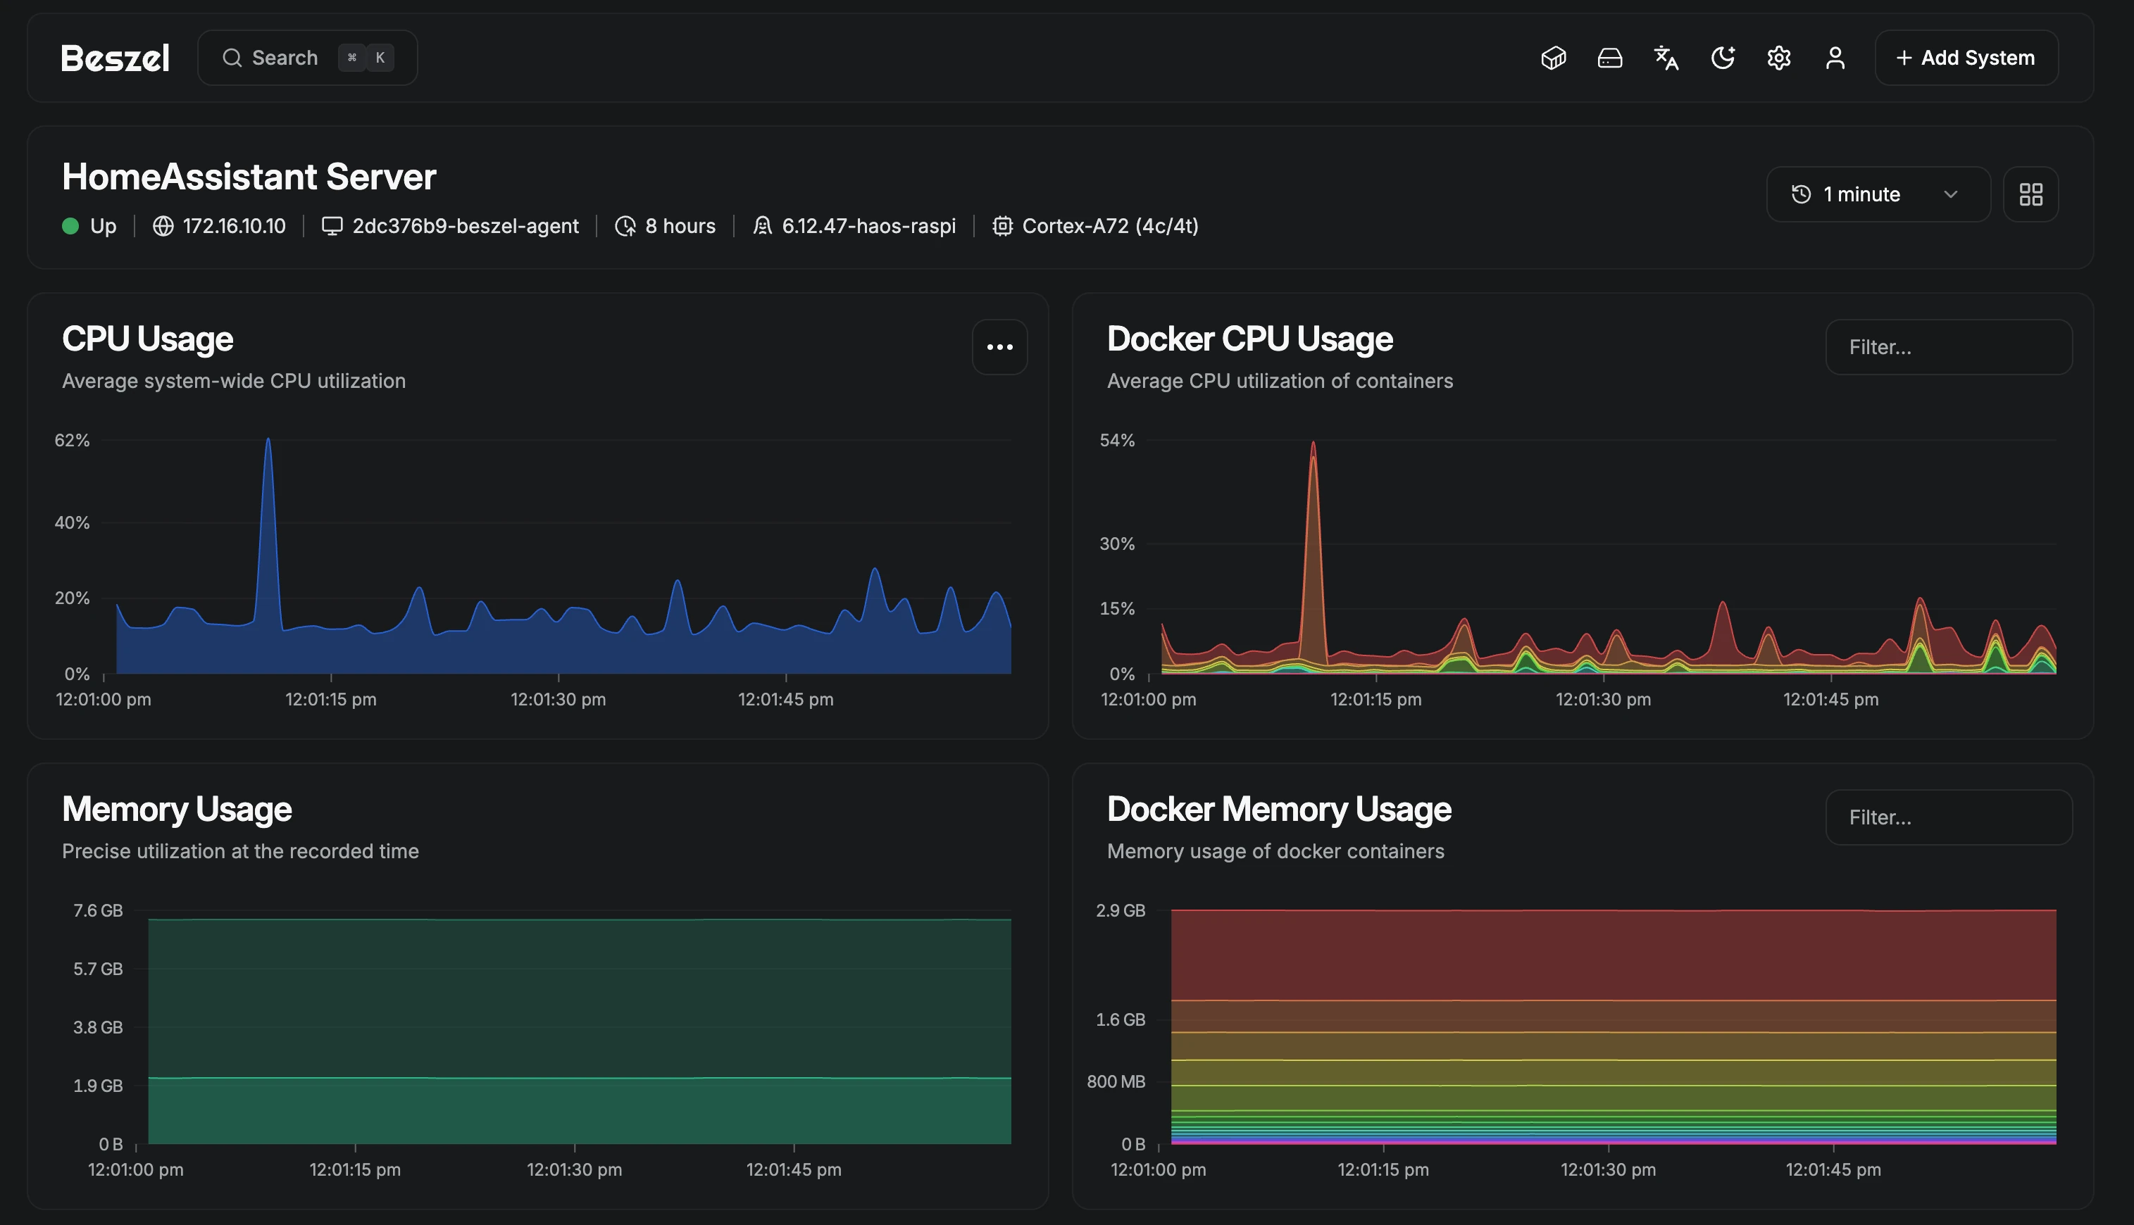Viewport: 2134px width, 1225px height.
Task: Switch chart layout with the grid icon
Action: pyautogui.click(x=2031, y=194)
